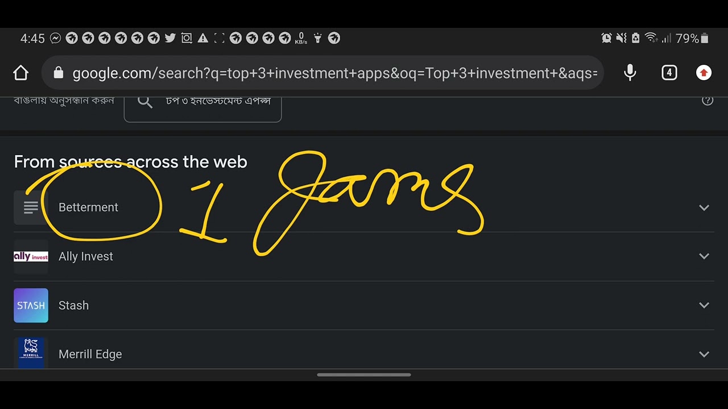Tap the help question mark icon
Image resolution: width=728 pixels, height=409 pixels.
(708, 101)
